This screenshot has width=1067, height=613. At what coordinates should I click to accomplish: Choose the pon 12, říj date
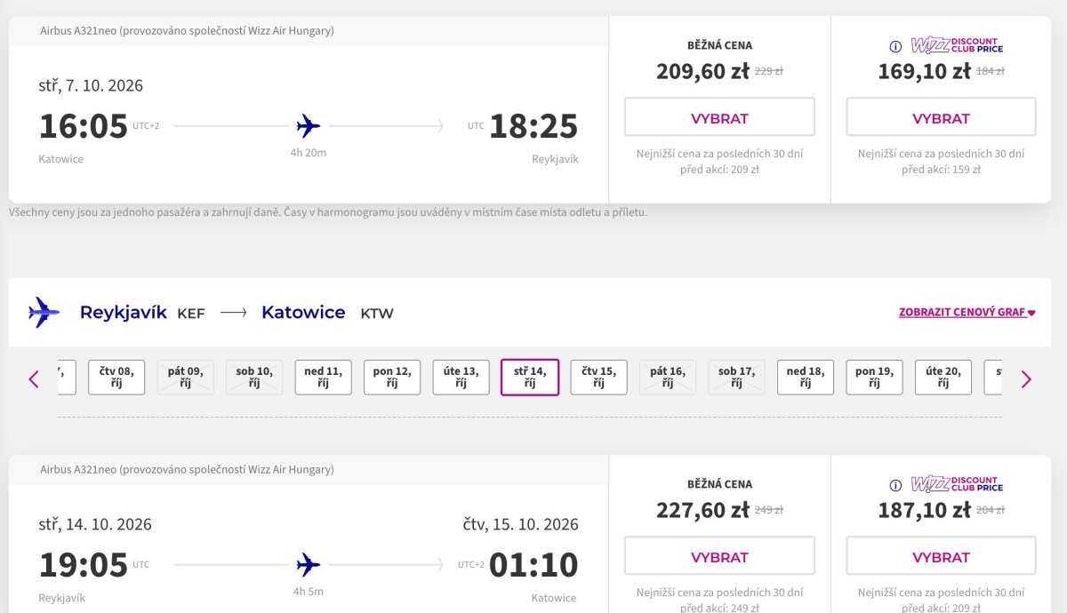(x=392, y=378)
